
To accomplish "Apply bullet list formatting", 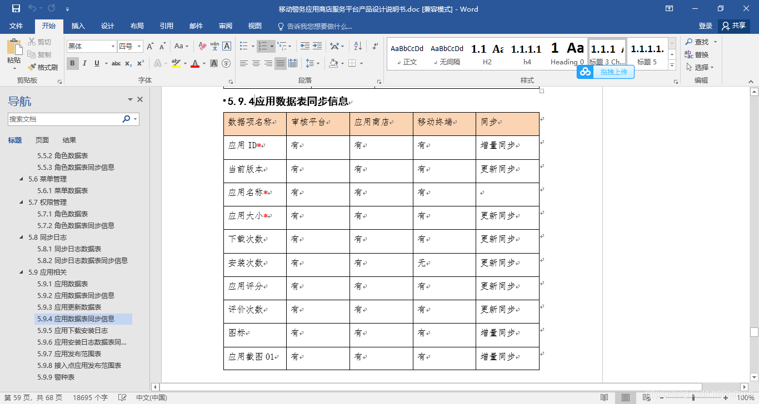I will pyautogui.click(x=244, y=46).
